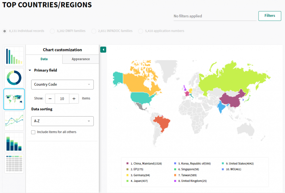Click legend entry Korea, Republic of(590)
This screenshot has height=193, width=285.
(x=195, y=163)
